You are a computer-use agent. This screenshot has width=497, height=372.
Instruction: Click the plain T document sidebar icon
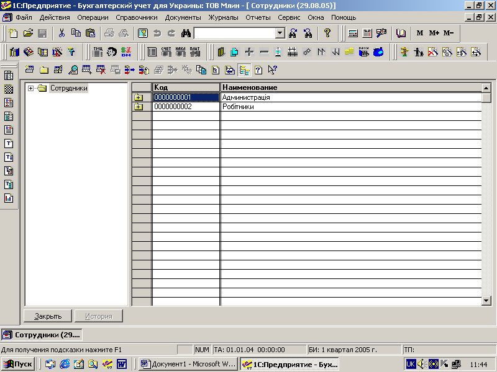coord(9,144)
